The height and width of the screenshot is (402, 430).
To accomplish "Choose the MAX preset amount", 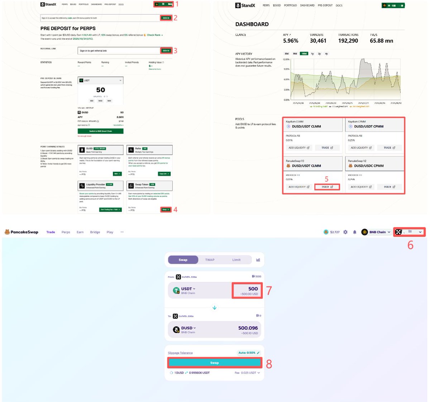I will tap(109, 101).
